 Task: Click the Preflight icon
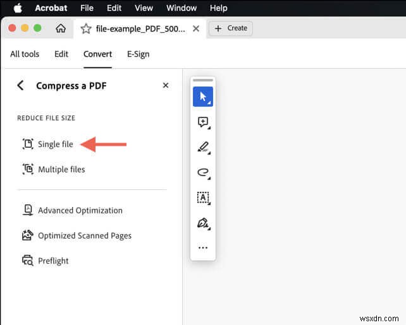click(28, 261)
